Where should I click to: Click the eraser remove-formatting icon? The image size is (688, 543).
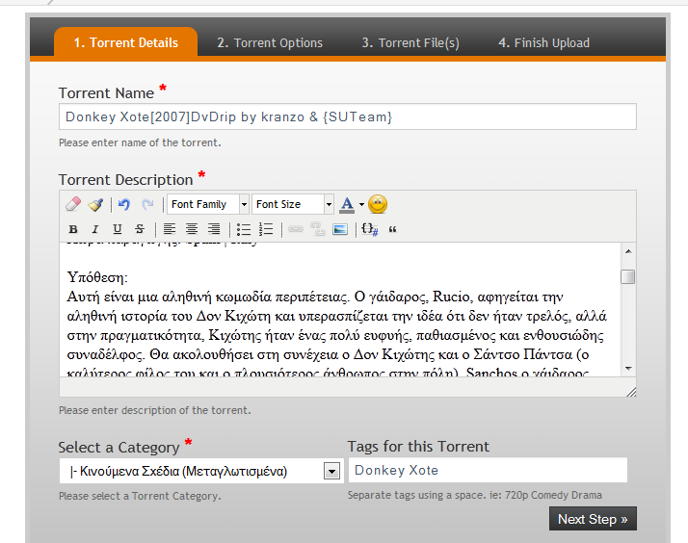click(x=73, y=204)
